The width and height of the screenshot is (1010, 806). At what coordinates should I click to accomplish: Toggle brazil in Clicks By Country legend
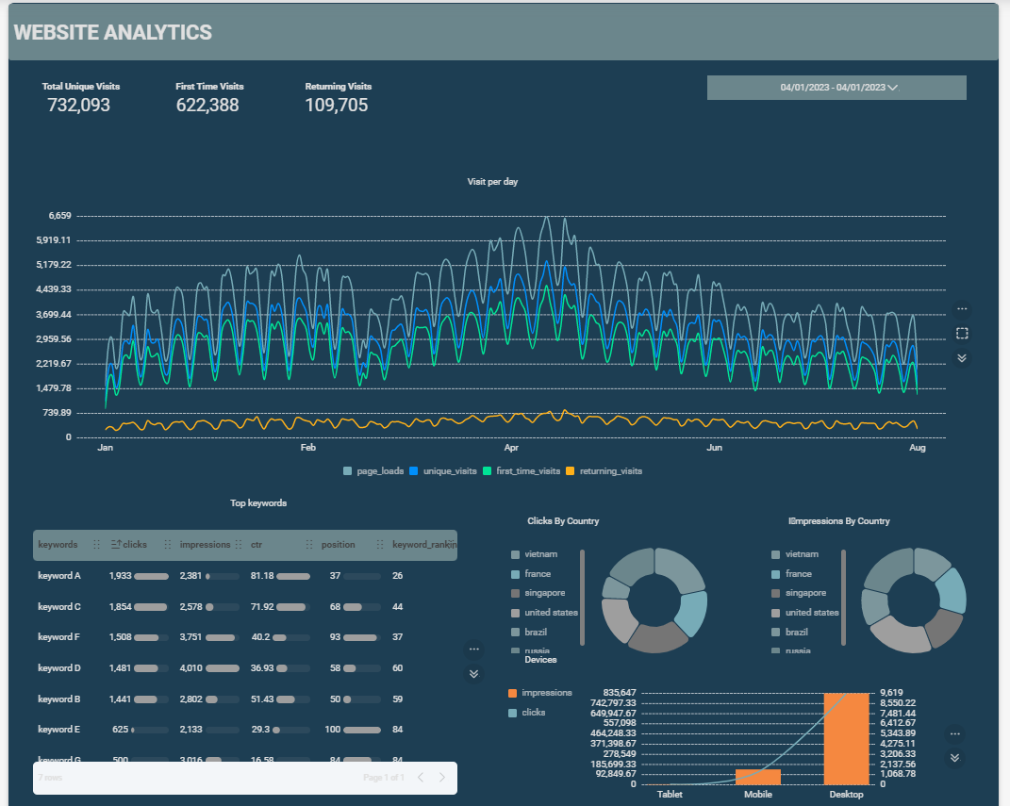point(529,633)
